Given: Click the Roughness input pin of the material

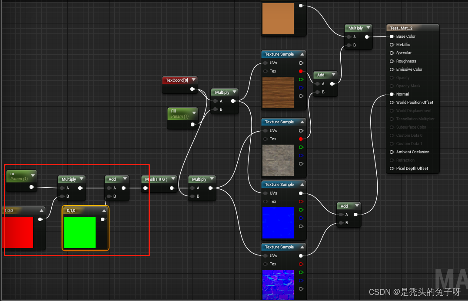Looking at the screenshot, I should (x=392, y=61).
